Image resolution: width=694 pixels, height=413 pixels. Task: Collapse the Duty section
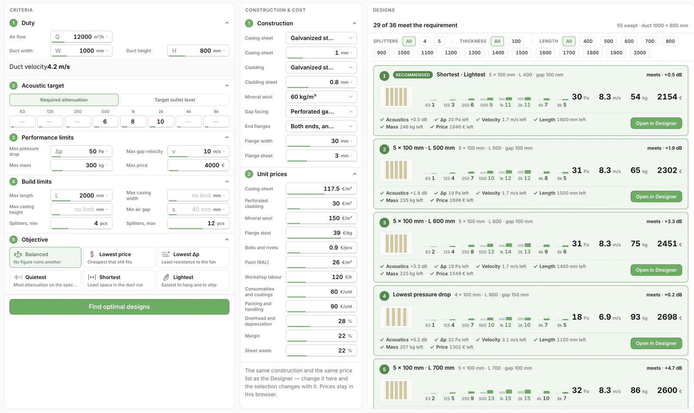pos(227,23)
